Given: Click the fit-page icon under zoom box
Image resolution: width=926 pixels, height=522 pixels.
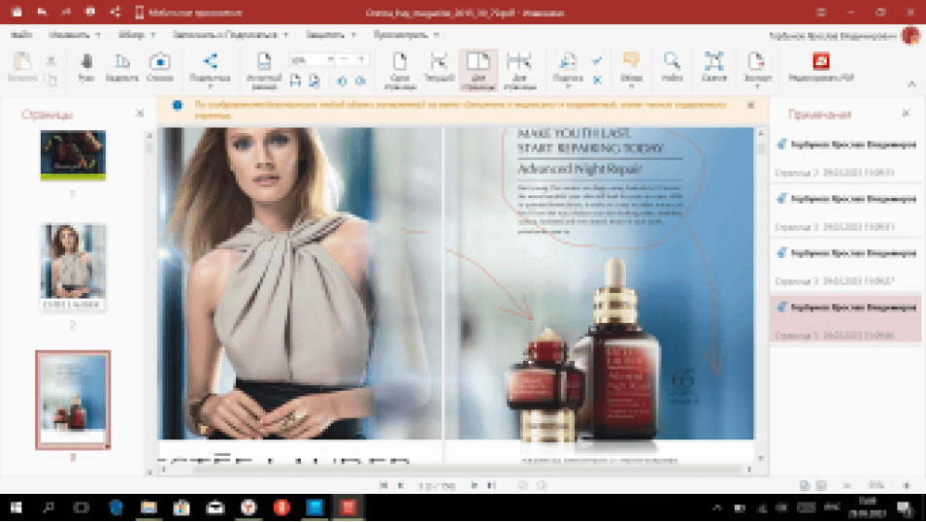Looking at the screenshot, I should [x=314, y=81].
